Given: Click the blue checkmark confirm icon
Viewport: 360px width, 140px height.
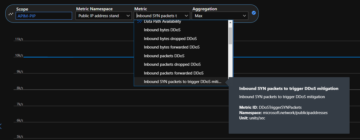Looking at the screenshot, I should click(x=253, y=13).
